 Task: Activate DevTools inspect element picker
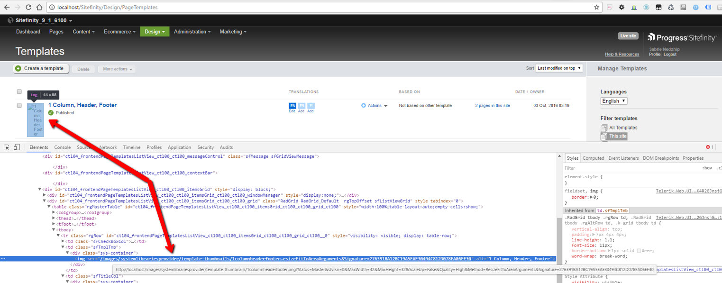tap(7, 147)
